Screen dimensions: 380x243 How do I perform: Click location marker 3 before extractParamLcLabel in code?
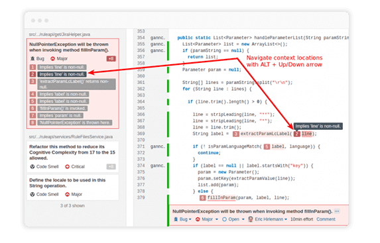click(236, 134)
